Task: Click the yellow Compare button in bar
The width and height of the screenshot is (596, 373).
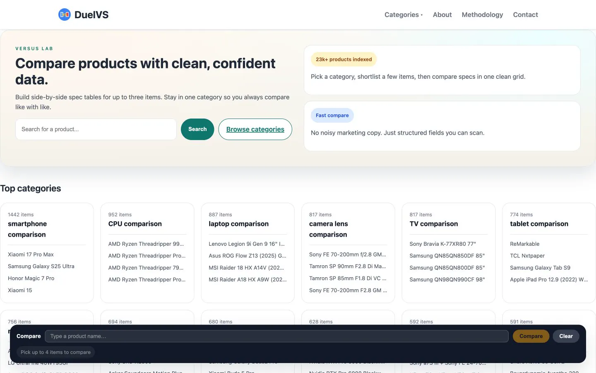Action: 531,336
